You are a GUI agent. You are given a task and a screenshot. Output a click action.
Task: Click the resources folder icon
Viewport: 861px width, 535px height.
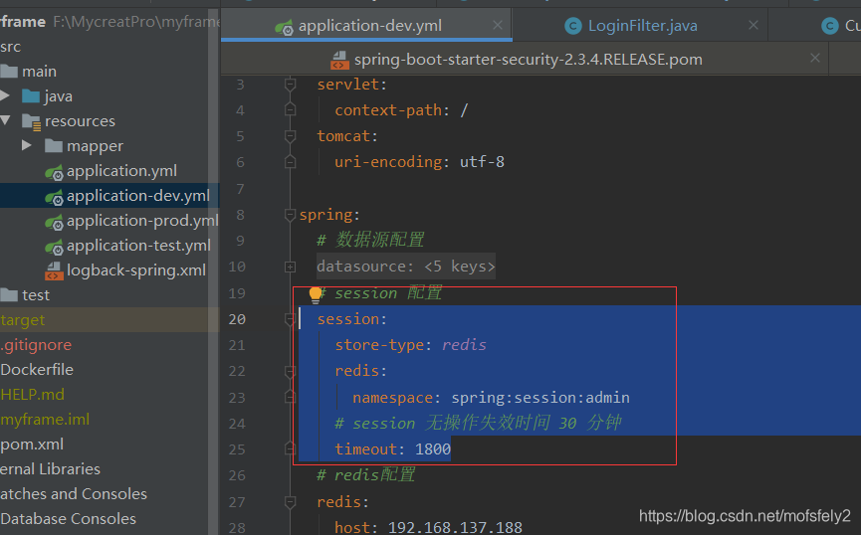tap(31, 121)
